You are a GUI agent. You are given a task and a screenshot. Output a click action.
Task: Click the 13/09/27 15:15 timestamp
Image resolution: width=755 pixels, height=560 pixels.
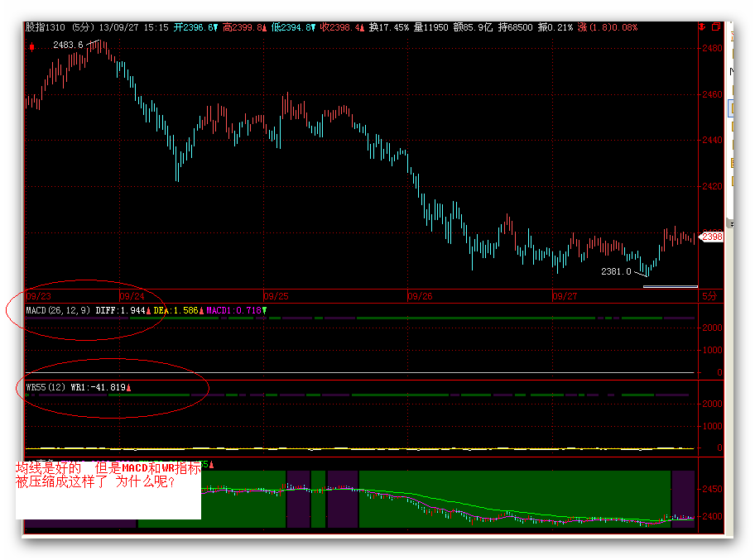point(134,27)
